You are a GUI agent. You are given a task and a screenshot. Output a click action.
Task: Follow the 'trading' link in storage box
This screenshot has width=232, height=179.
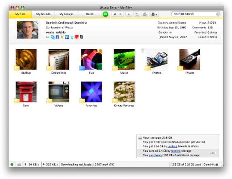[x=176, y=151]
